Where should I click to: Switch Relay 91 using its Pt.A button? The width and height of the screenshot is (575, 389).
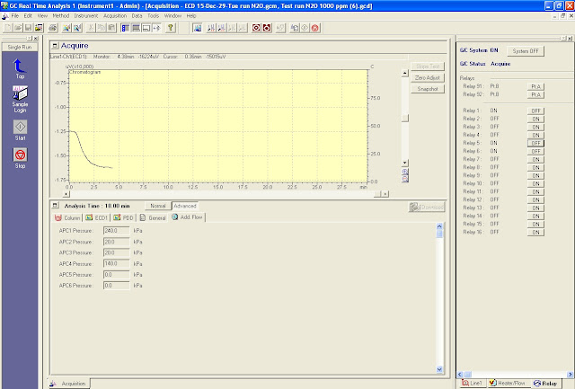coord(535,86)
